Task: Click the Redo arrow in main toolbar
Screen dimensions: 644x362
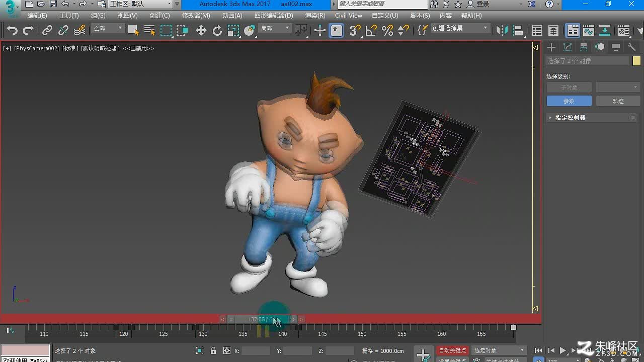Action: [28, 31]
